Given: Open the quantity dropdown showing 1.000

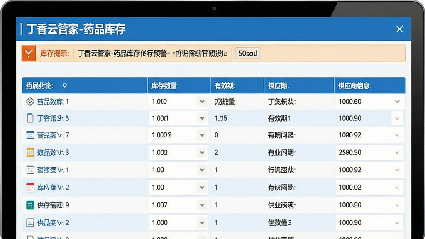Looking at the screenshot, I should 202,223.
